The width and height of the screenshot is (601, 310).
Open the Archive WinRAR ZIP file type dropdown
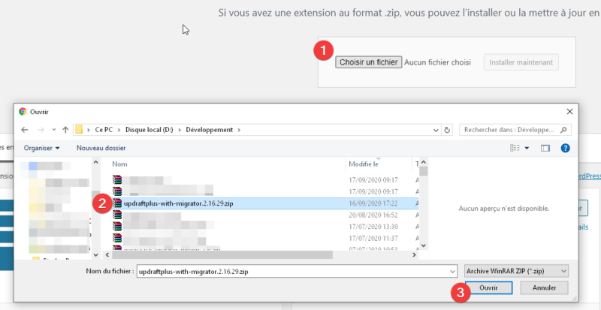click(x=516, y=270)
